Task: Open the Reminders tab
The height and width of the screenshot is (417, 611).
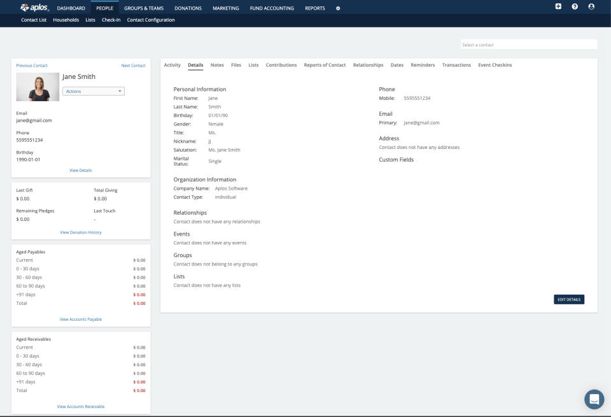Action: pyautogui.click(x=423, y=65)
